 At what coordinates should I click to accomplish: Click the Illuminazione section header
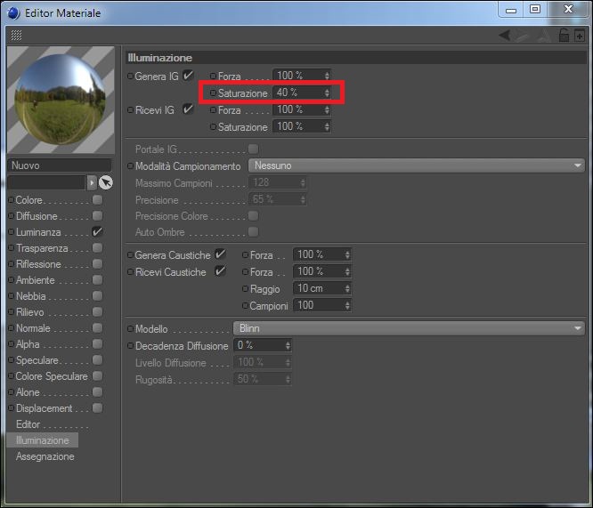pos(356,58)
